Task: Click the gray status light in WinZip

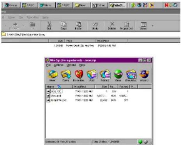Action: [146, 142]
